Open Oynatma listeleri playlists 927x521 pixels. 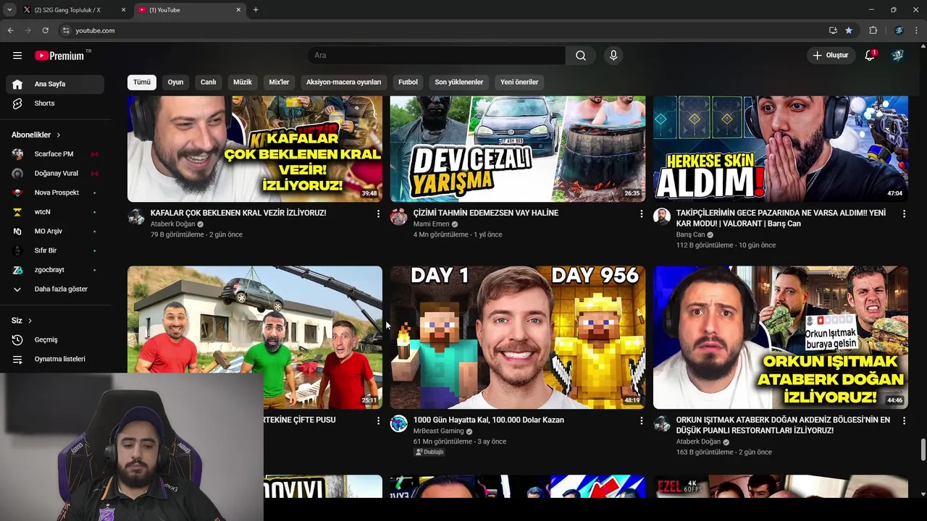[55, 359]
